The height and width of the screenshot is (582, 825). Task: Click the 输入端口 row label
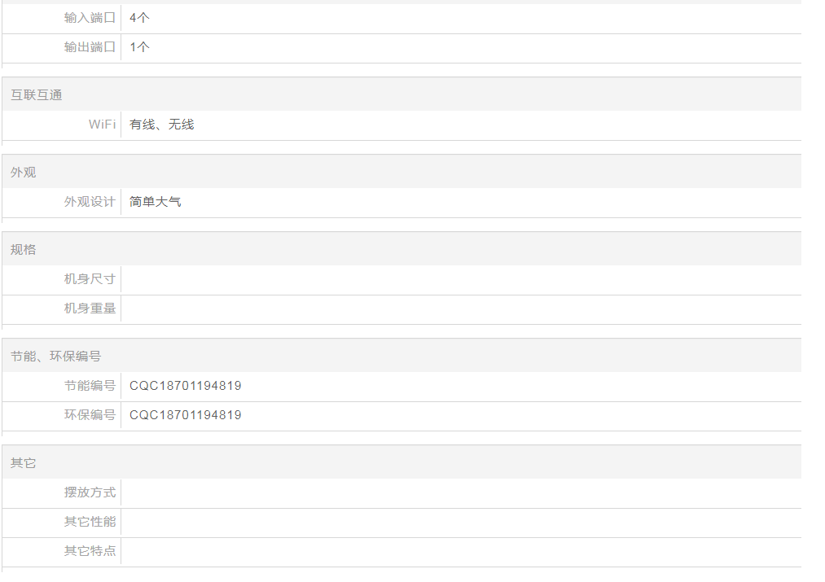click(x=90, y=18)
